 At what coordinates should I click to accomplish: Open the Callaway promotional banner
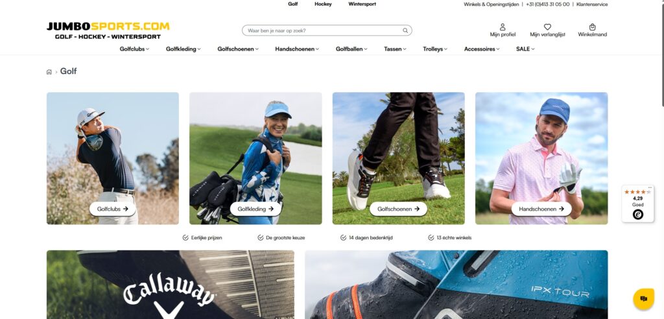pos(171,285)
